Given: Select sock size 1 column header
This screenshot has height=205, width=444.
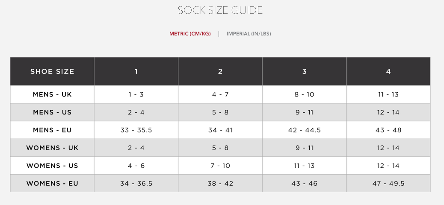Looking at the screenshot, I should (x=136, y=71).
